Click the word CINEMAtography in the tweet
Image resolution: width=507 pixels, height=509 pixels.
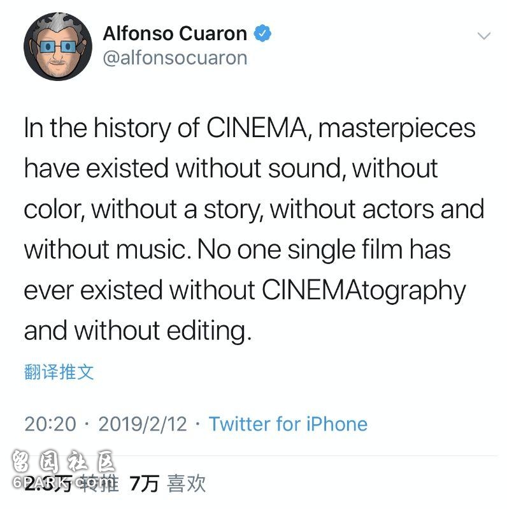pyautogui.click(x=364, y=291)
